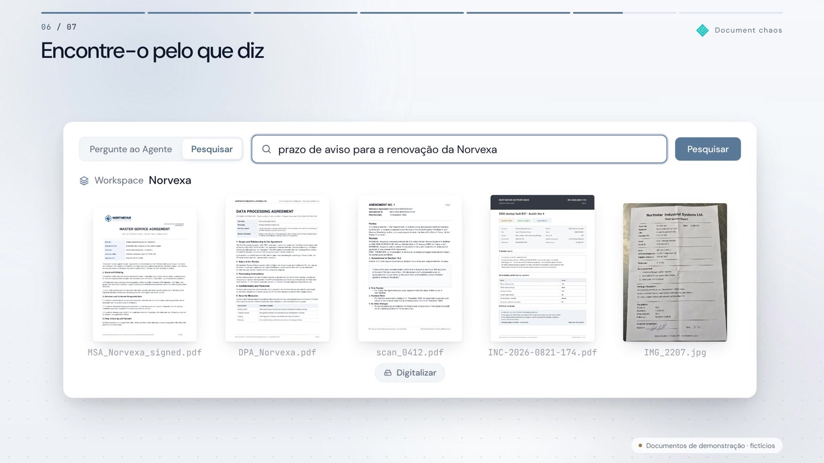
Task: Click the Workspace label
Action: coord(119,181)
